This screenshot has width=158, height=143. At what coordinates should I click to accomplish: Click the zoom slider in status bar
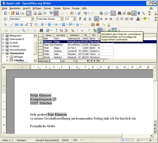150,140
